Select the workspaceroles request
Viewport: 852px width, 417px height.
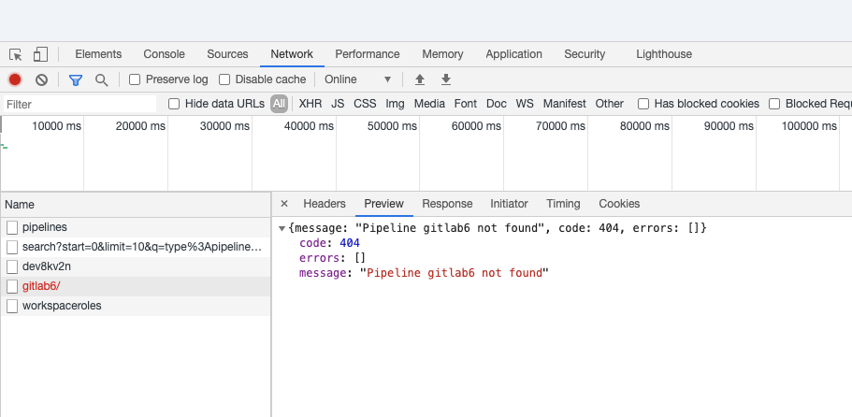pos(136,306)
